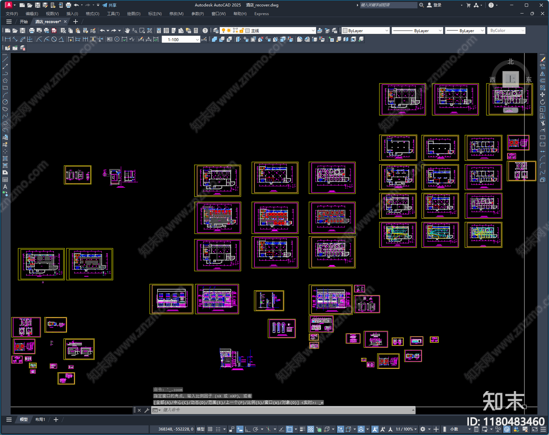Open the help question mark icon
The height and width of the screenshot is (435, 549).
click(x=205, y=31)
